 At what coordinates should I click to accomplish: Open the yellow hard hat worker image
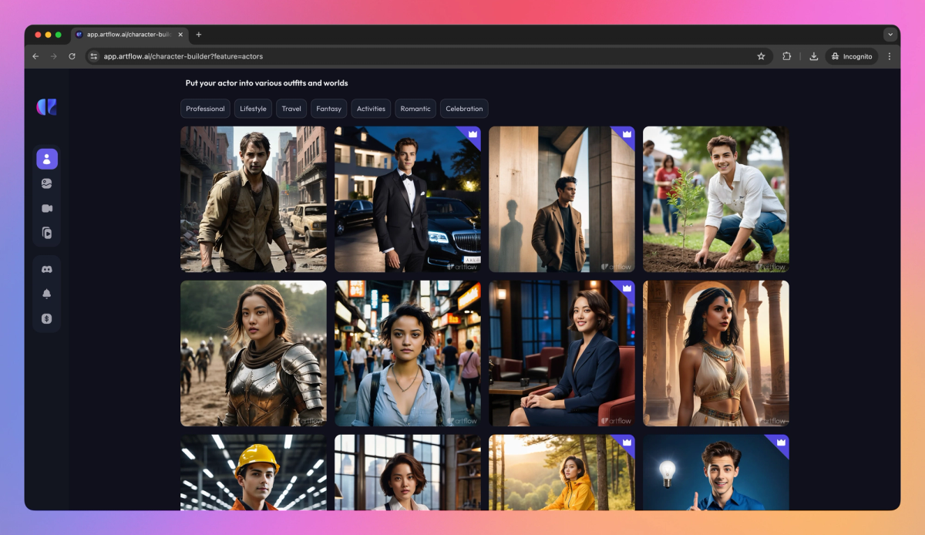tap(254, 473)
